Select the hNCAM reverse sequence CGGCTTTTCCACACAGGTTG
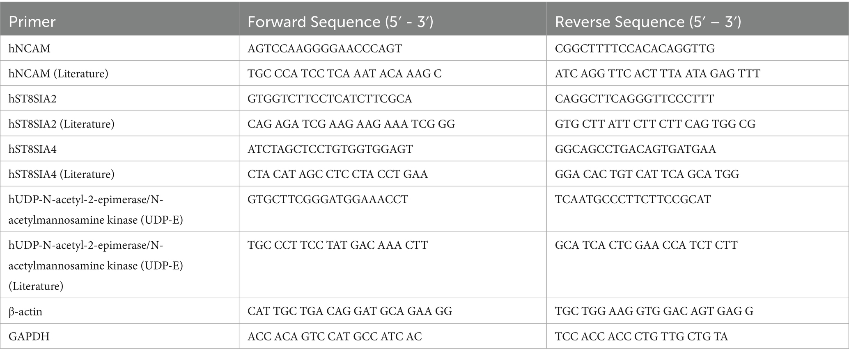Viewport: 849px width, 356px height. (x=634, y=48)
